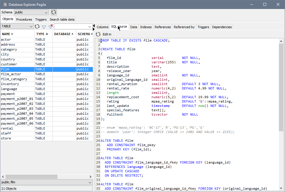Click the 21 Objects status field
285x192 pixels.
click(47, 189)
